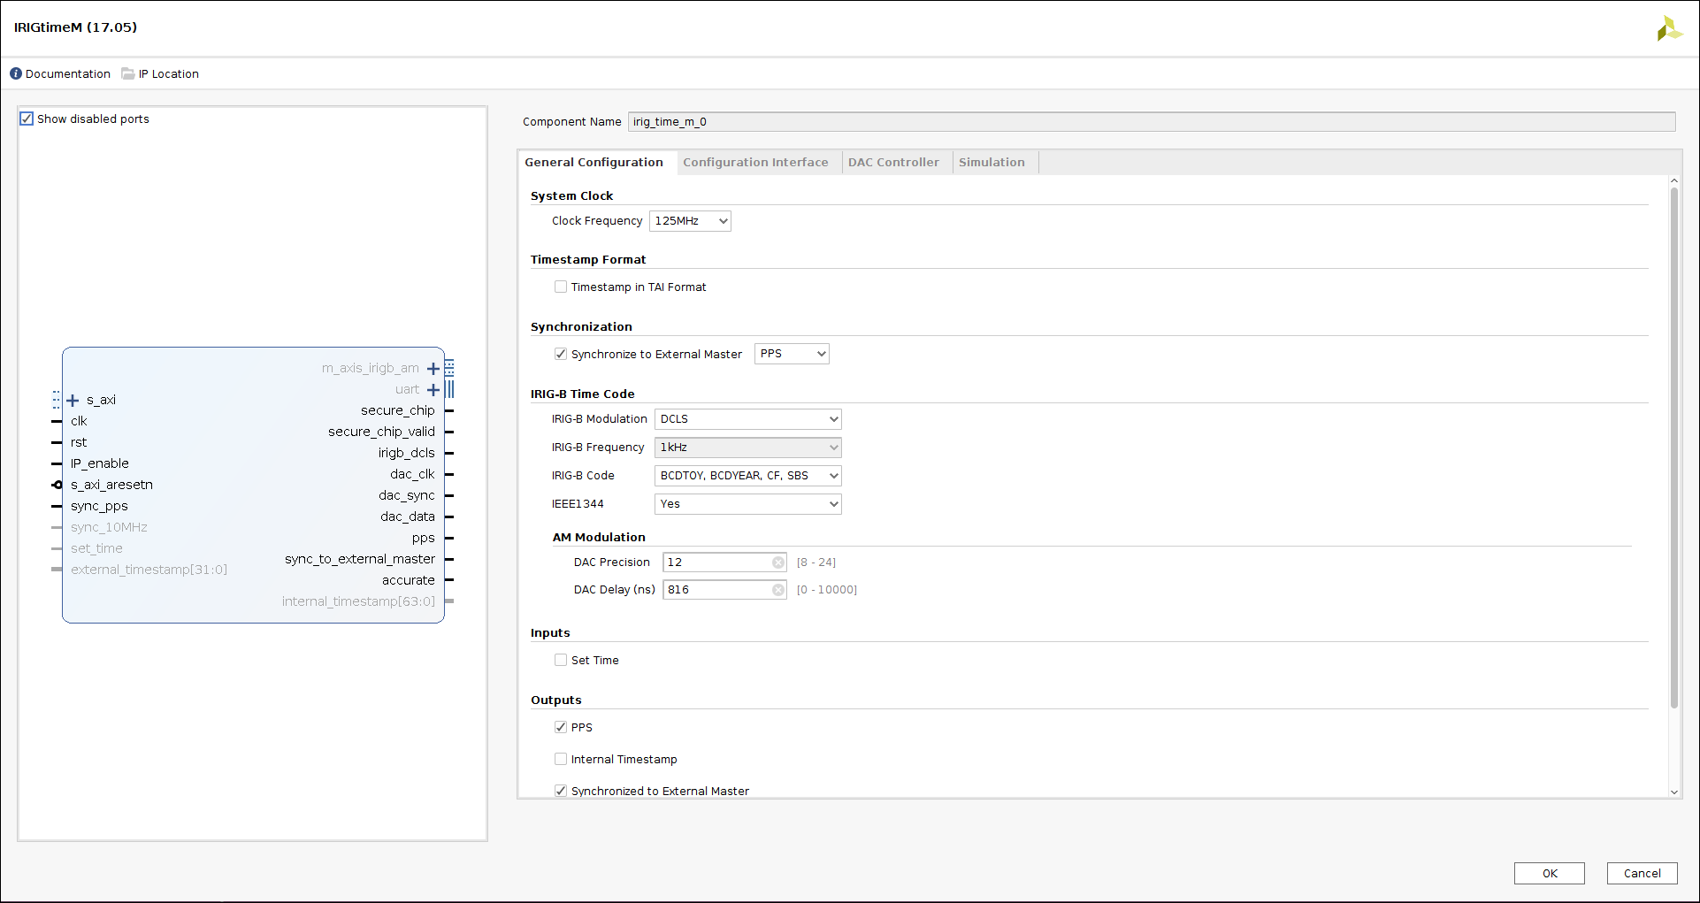Viewport: 1700px width, 903px height.
Task: Click the Documentation info icon
Action: tap(16, 73)
